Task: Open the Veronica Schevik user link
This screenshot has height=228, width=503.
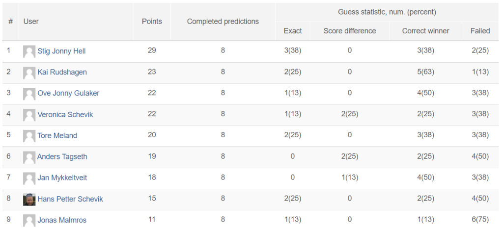Action: pos(65,115)
